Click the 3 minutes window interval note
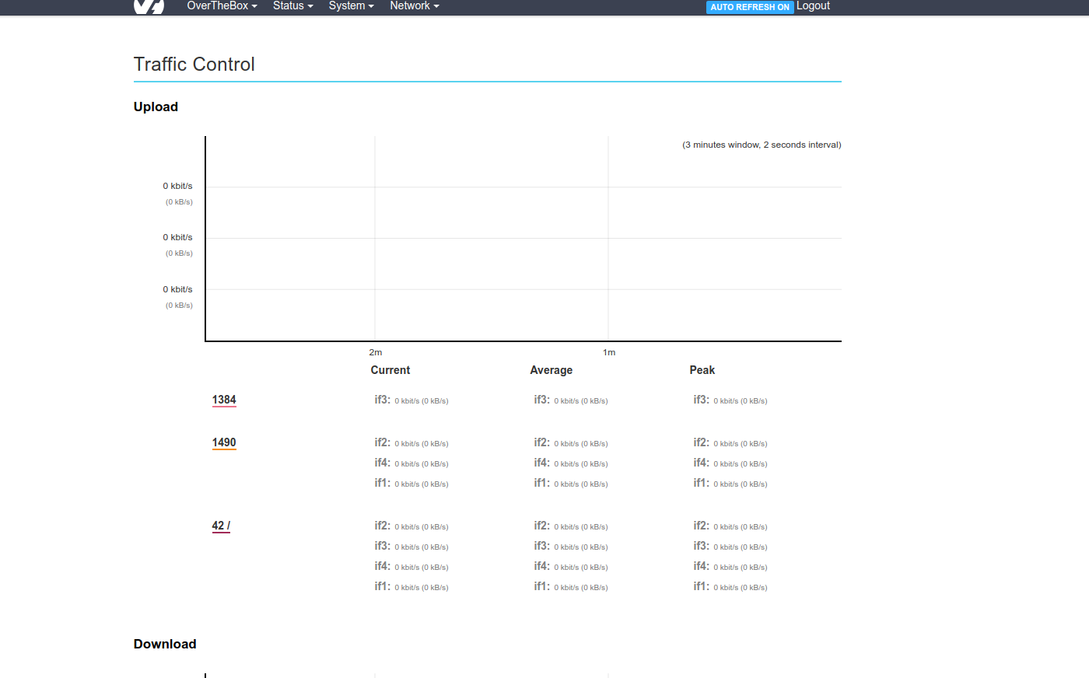The image size is (1089, 678). tap(762, 145)
